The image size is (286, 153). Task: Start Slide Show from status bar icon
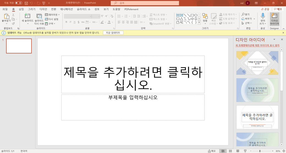click(x=245, y=151)
